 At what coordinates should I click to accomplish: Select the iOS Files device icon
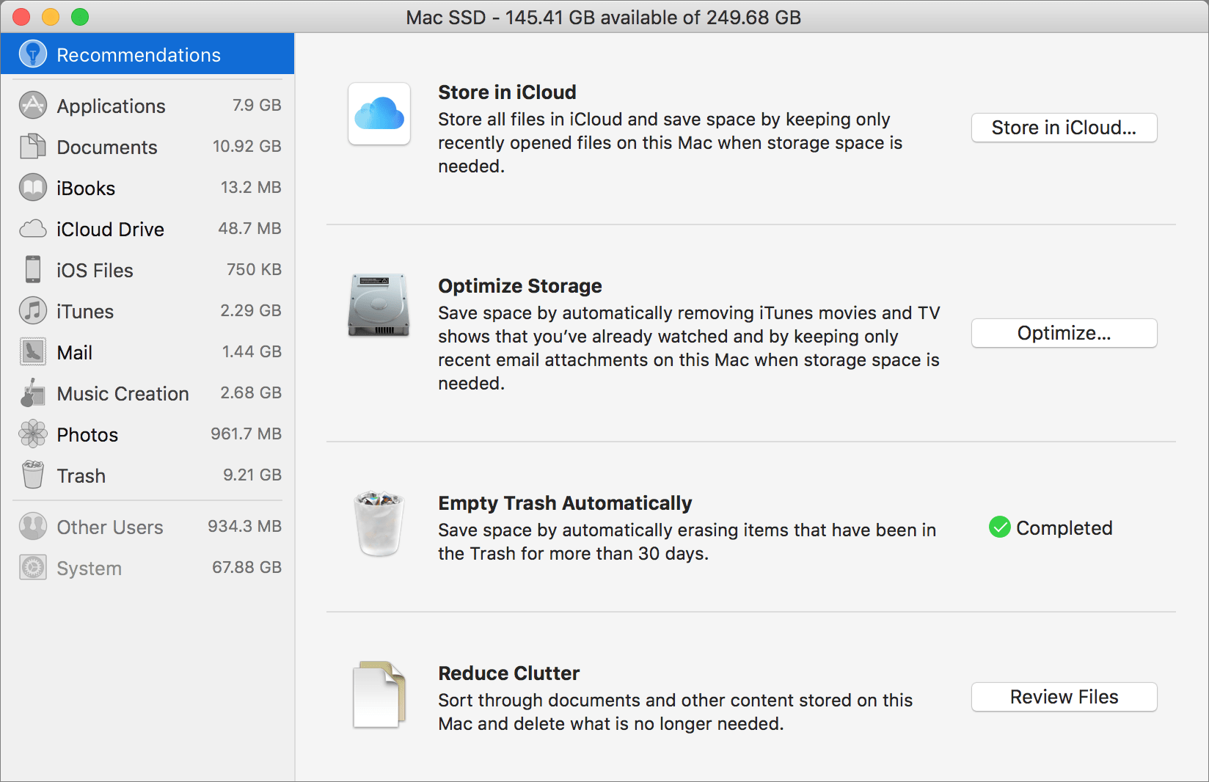[x=32, y=269]
